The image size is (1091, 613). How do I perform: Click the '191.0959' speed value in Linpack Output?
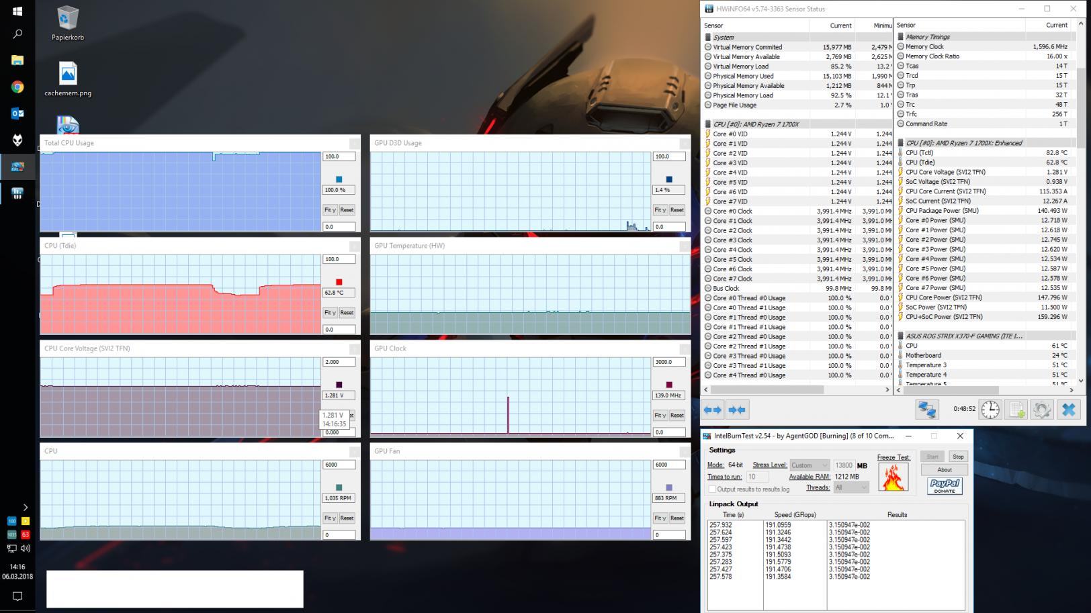click(778, 525)
